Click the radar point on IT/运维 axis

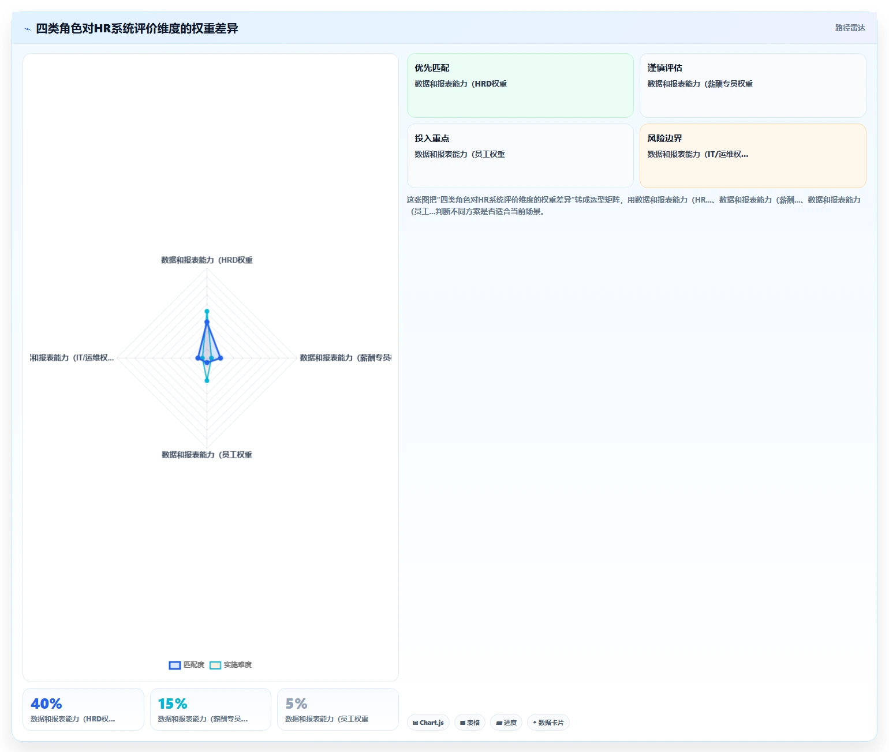198,358
